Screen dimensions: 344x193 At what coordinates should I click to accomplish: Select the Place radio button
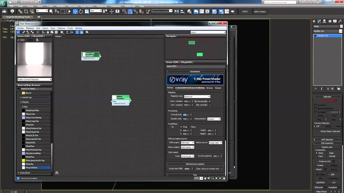tap(189, 127)
